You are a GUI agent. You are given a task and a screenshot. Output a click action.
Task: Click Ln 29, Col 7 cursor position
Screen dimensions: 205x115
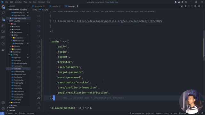point(150,113)
